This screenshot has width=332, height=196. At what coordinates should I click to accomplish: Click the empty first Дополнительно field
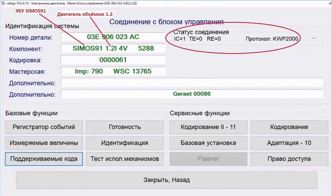point(192,83)
